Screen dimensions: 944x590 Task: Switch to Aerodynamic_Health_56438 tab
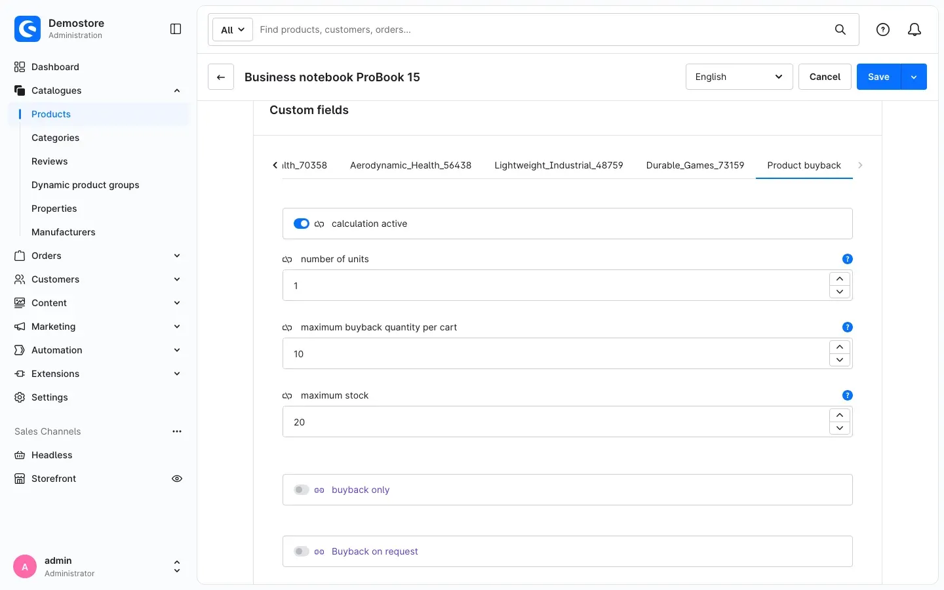tap(410, 165)
